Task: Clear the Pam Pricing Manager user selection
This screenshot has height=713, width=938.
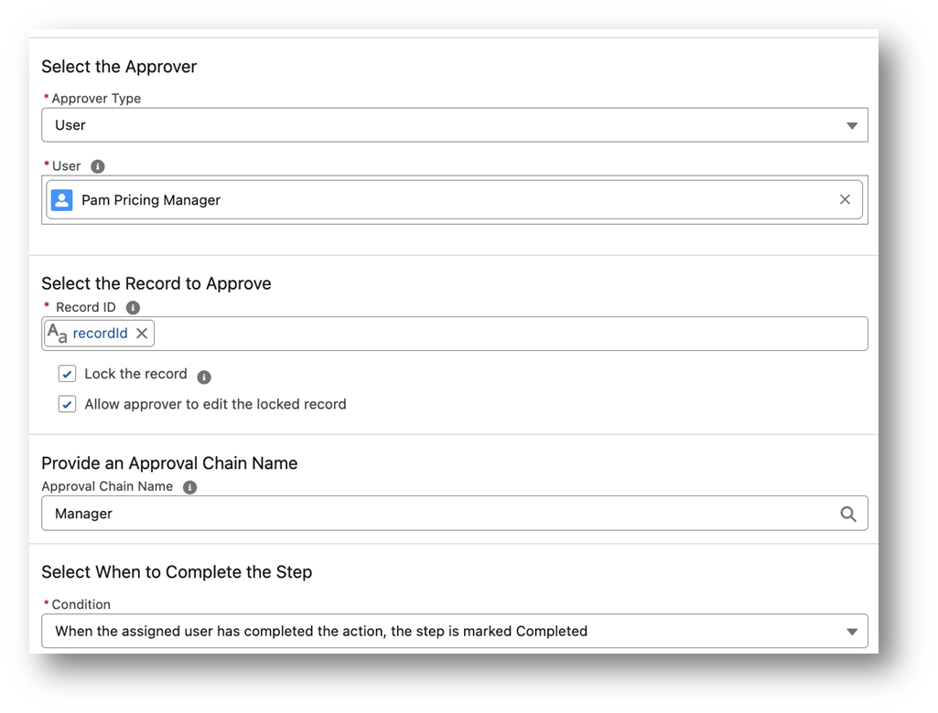Action: tap(845, 199)
